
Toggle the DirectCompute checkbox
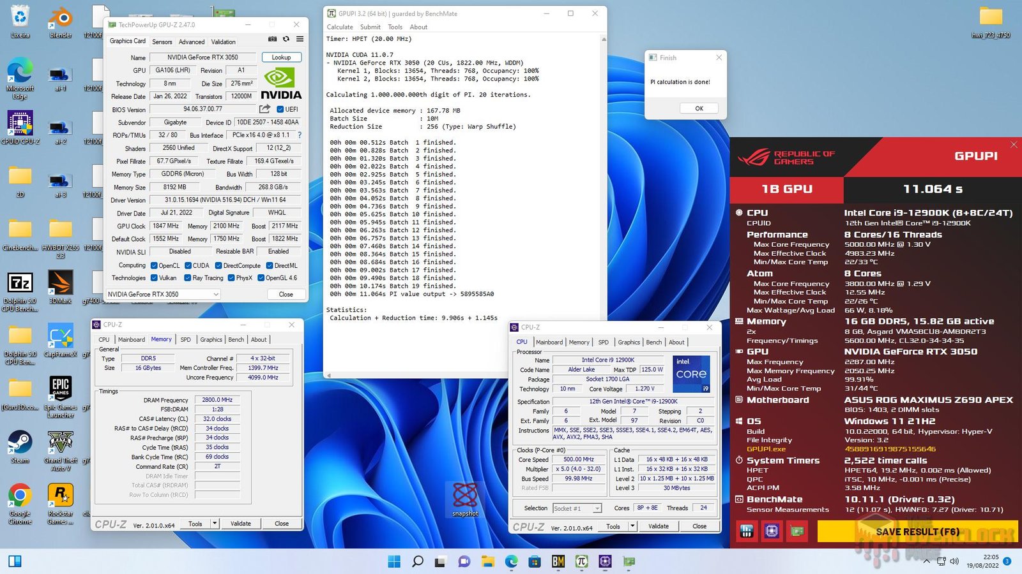218,265
